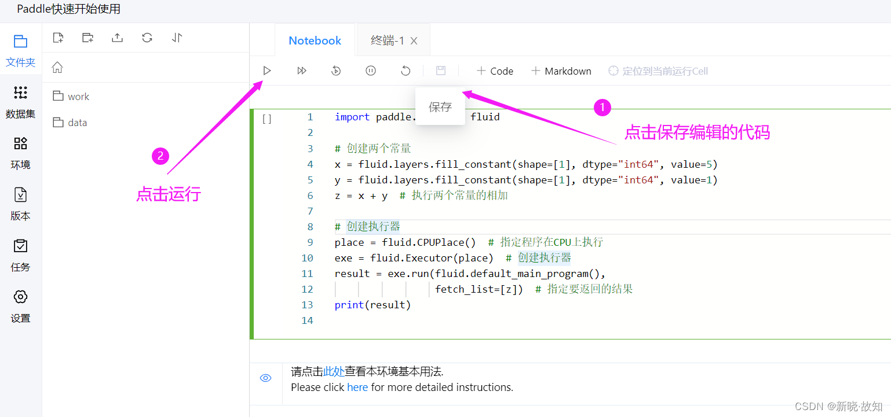
Task: Place cursor in line 5 y fill_constant
Action: coord(526,180)
